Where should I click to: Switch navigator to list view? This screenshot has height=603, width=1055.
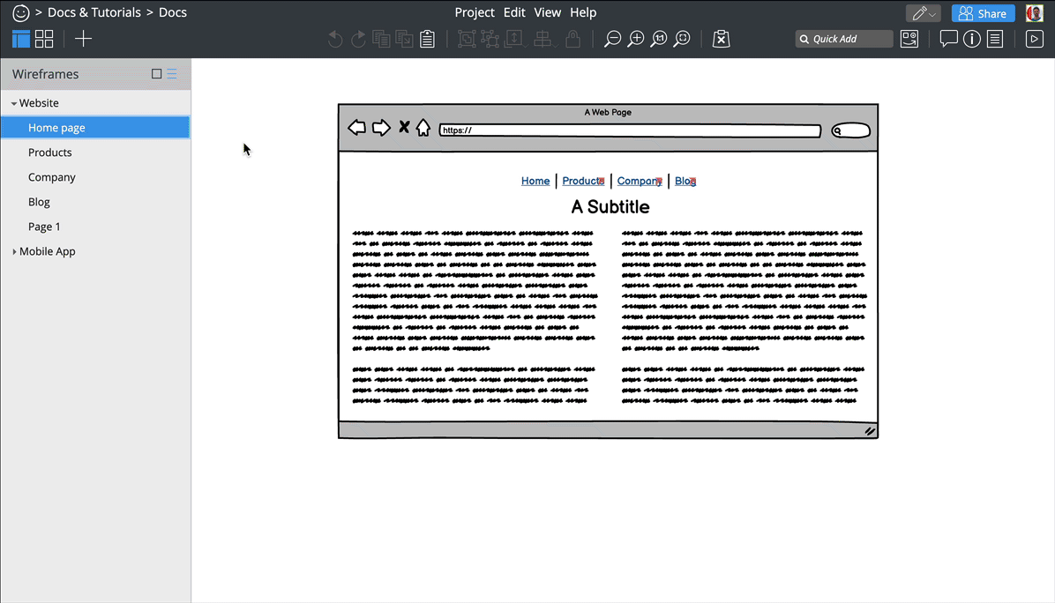172,74
